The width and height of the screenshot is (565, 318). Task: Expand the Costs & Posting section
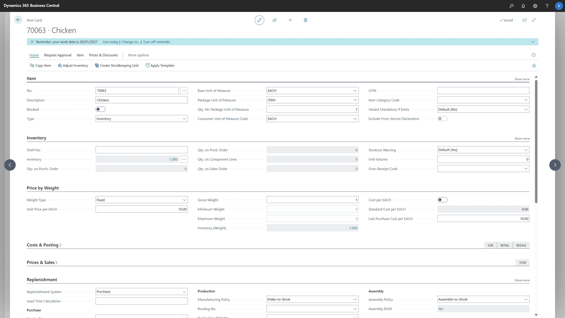tap(44, 245)
